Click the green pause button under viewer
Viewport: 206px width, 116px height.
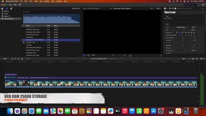tap(130, 56)
